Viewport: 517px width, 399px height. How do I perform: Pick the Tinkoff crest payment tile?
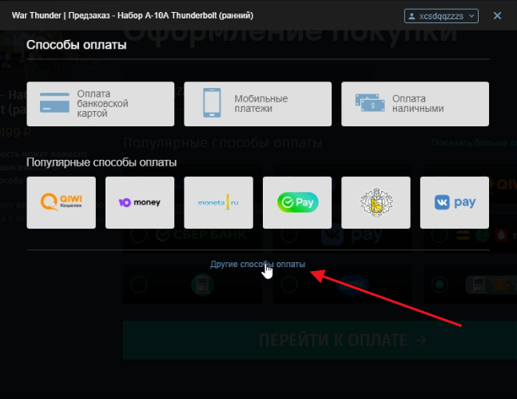[x=376, y=202]
